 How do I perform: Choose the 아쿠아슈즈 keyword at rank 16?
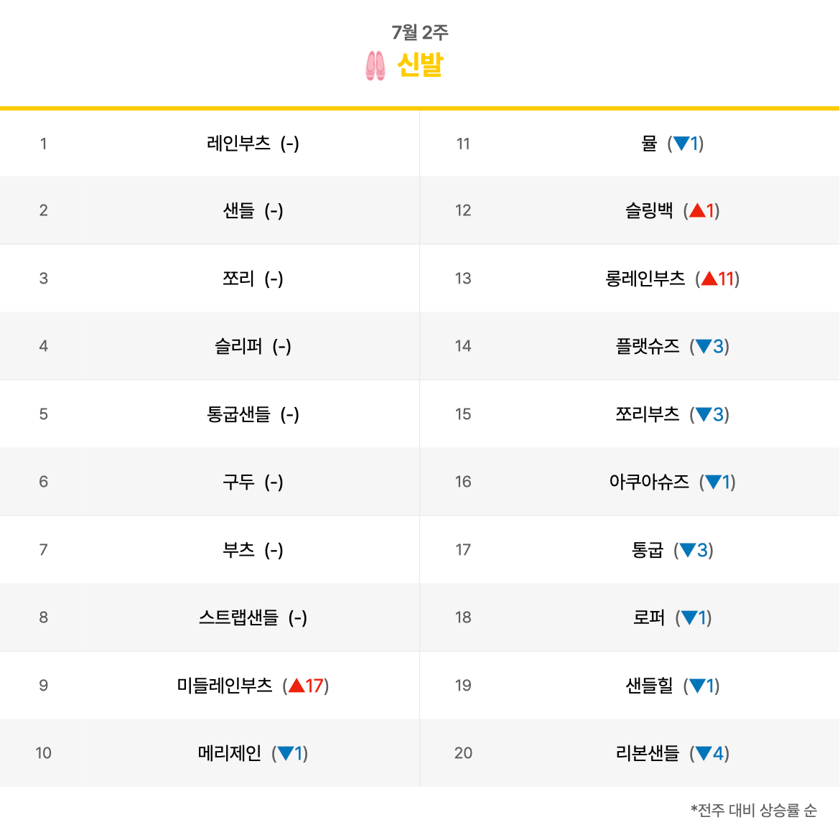[649, 482]
